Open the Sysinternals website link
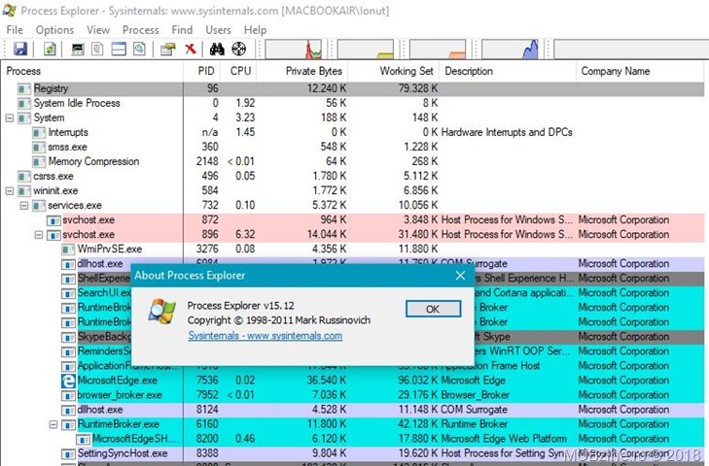Screen dimensions: 709x466 [x=265, y=336]
